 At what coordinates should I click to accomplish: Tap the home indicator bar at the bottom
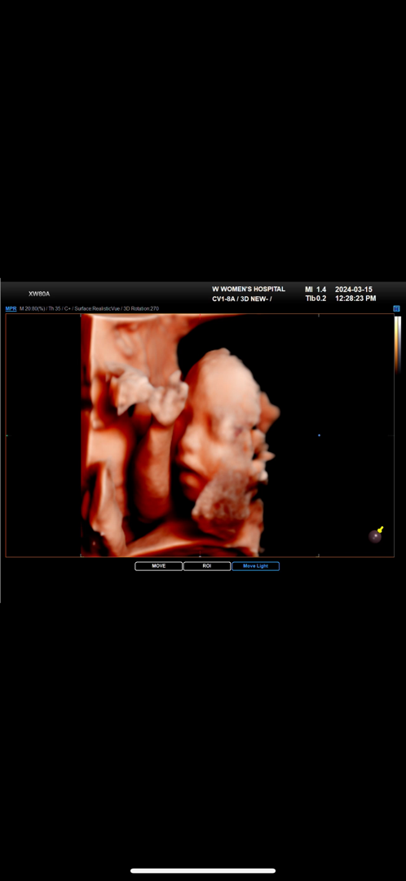point(203,870)
